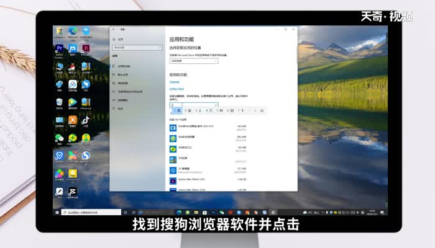
Task: Click the back arrow in Settings window
Action: [114, 29]
